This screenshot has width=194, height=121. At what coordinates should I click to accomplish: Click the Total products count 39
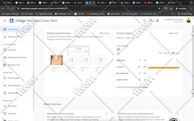pyautogui.click(x=118, y=50)
